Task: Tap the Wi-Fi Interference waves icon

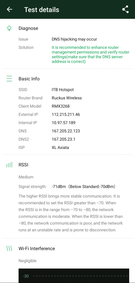Action: coord(9,248)
